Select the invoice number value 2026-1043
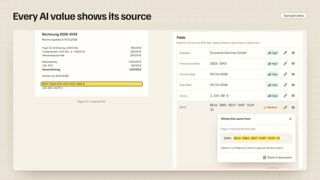Viewport: 320px width, 180px height. pyautogui.click(x=218, y=63)
